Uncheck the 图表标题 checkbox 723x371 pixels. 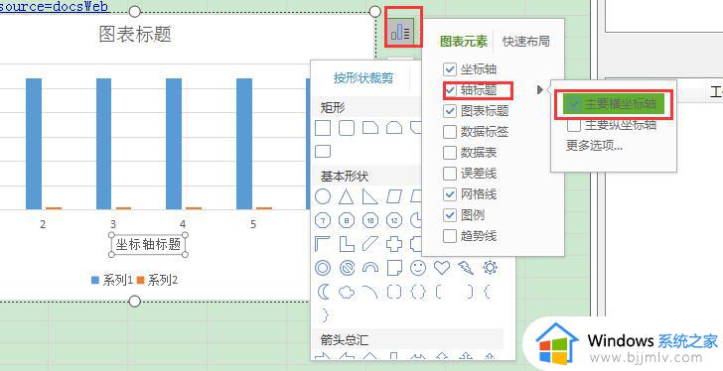coord(450,111)
